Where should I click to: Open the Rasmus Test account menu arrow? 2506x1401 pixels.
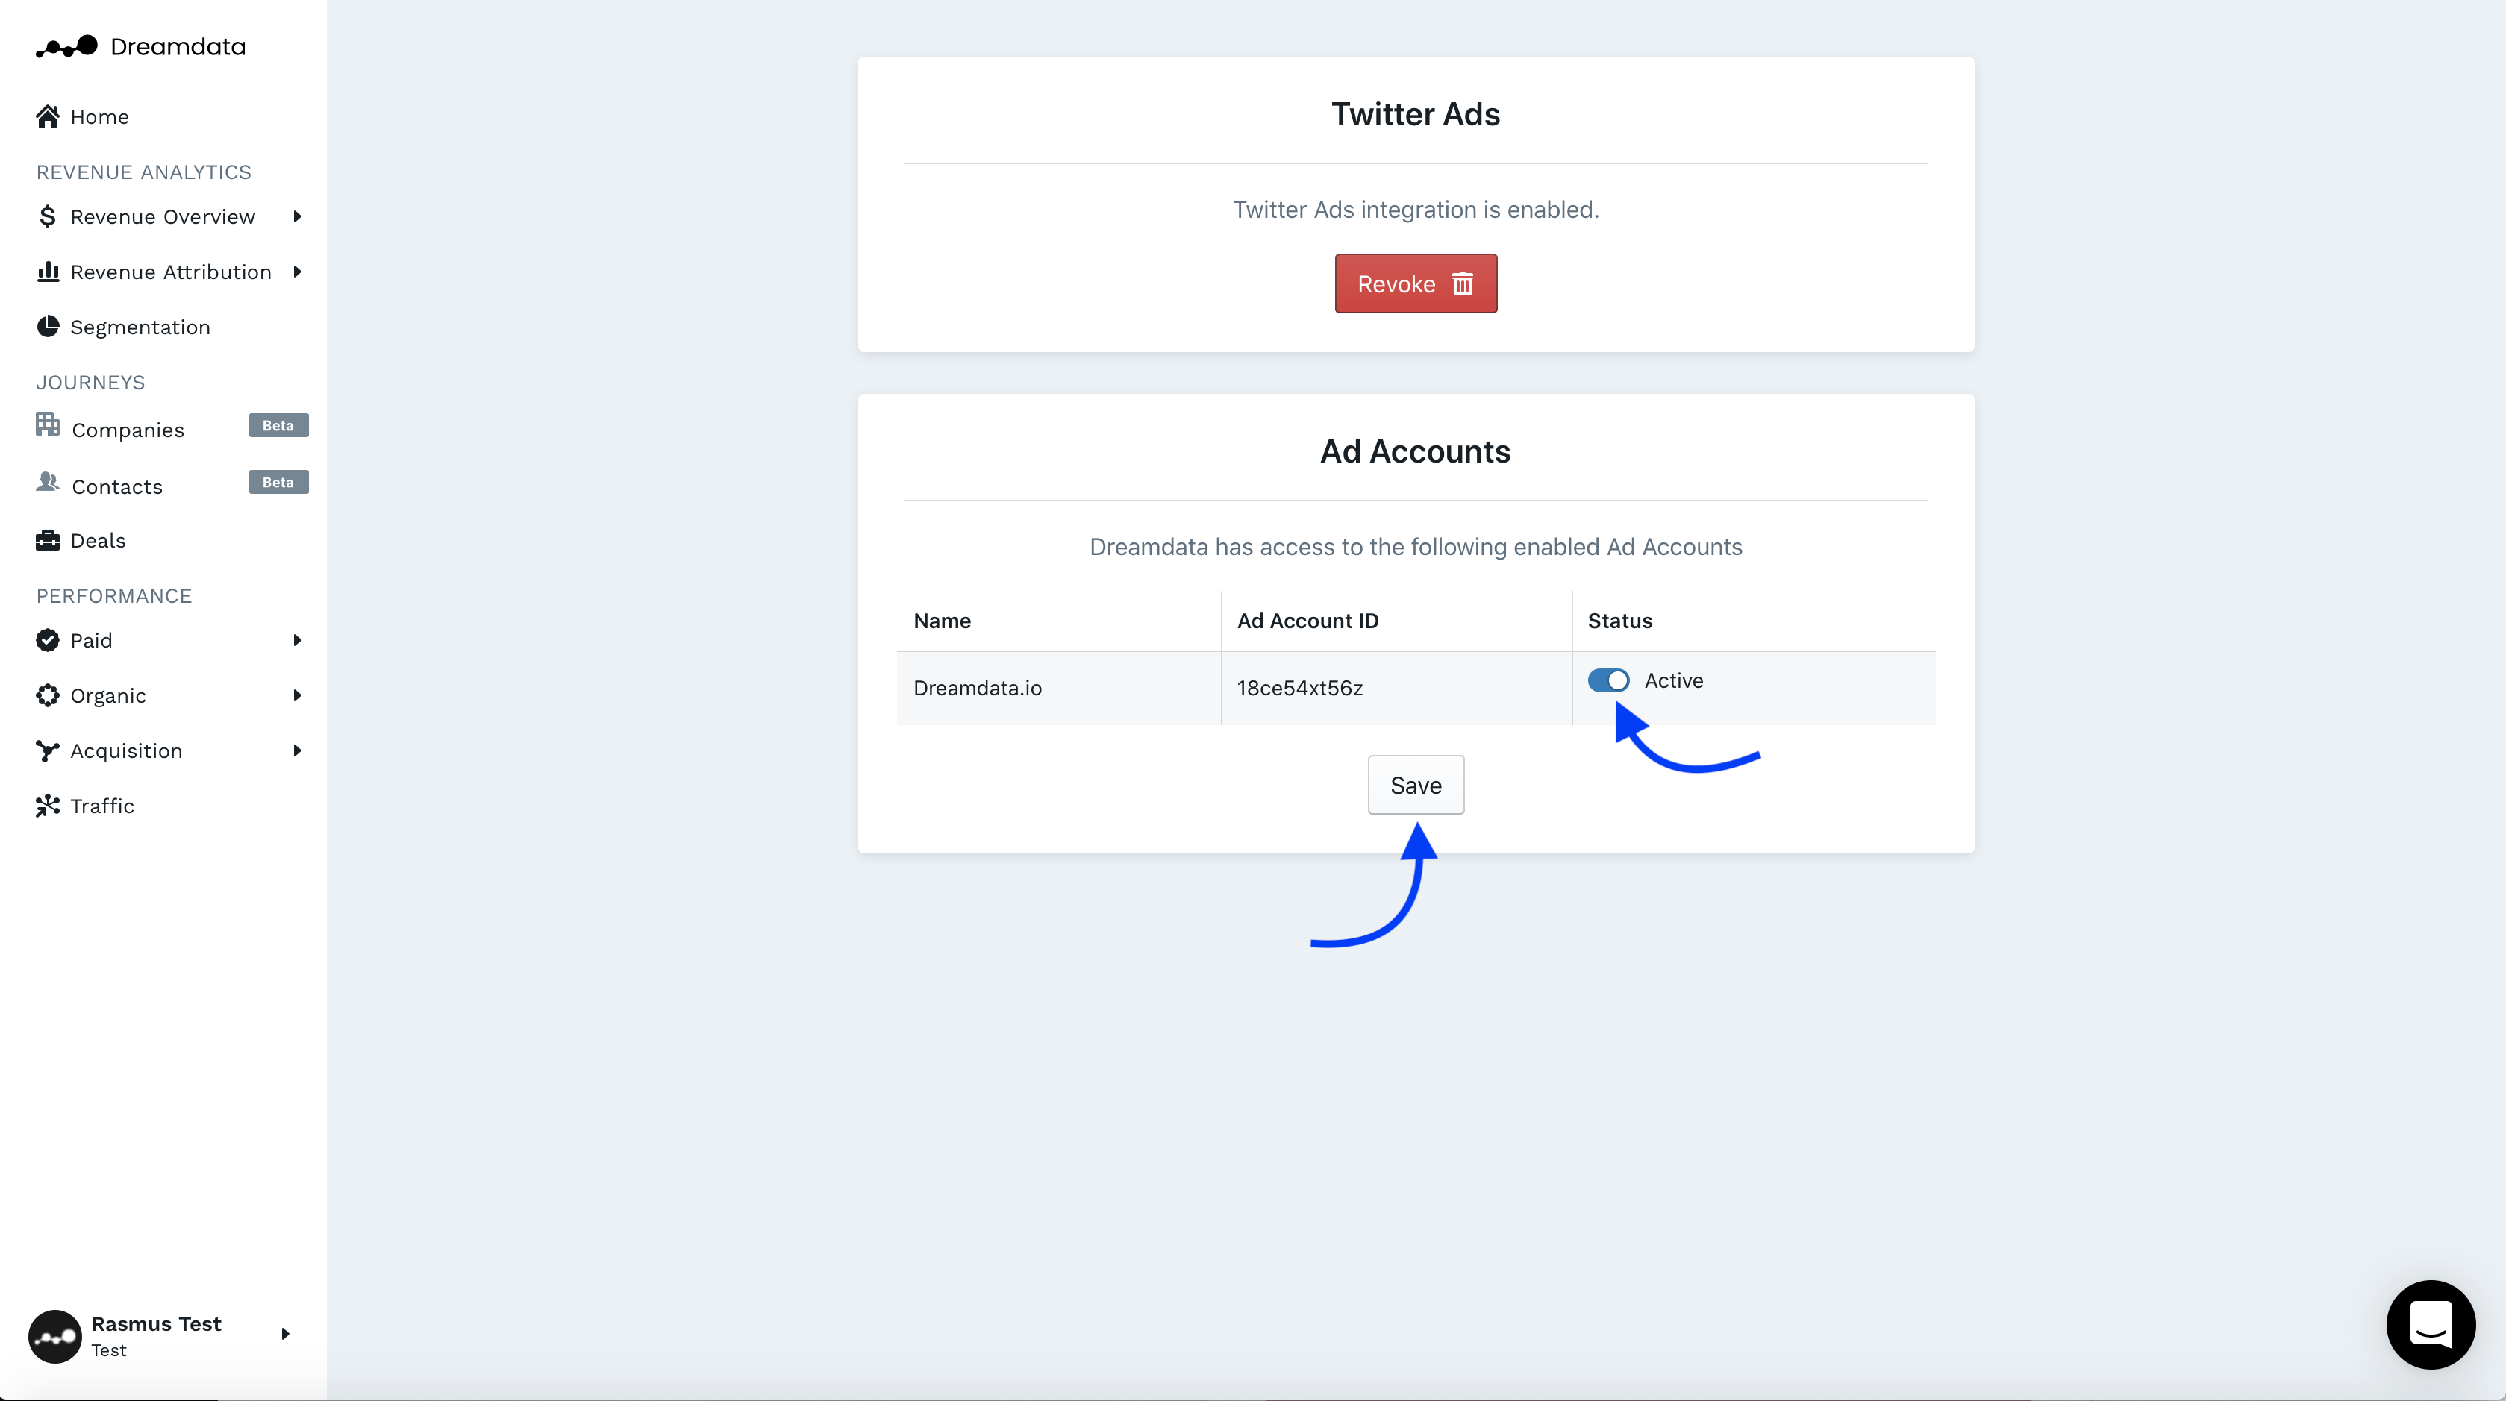click(x=285, y=1334)
